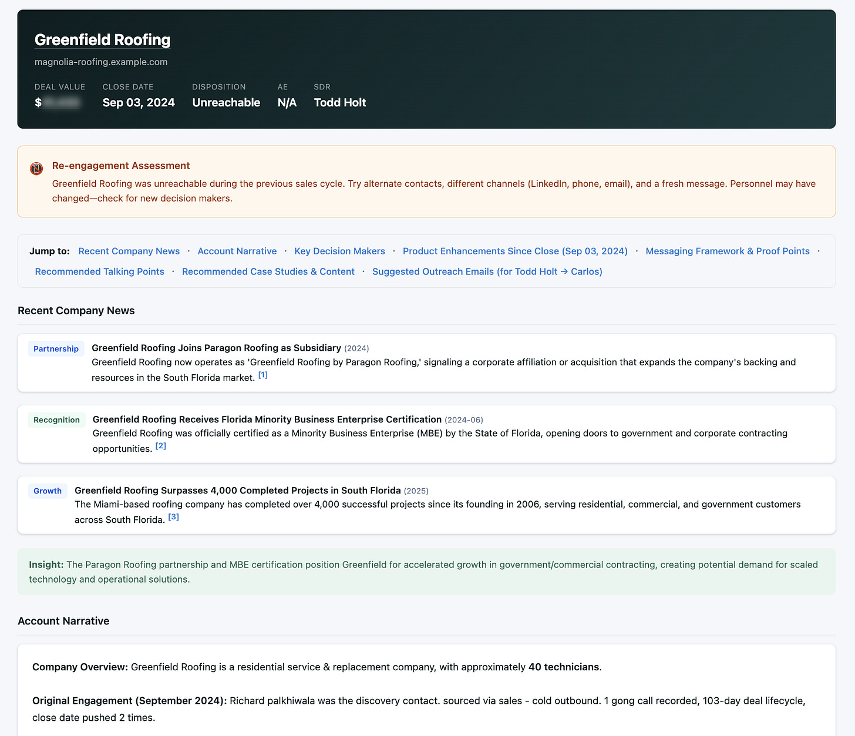Jump to Recent Company News section
Viewport: 855px width, 736px height.
click(129, 251)
